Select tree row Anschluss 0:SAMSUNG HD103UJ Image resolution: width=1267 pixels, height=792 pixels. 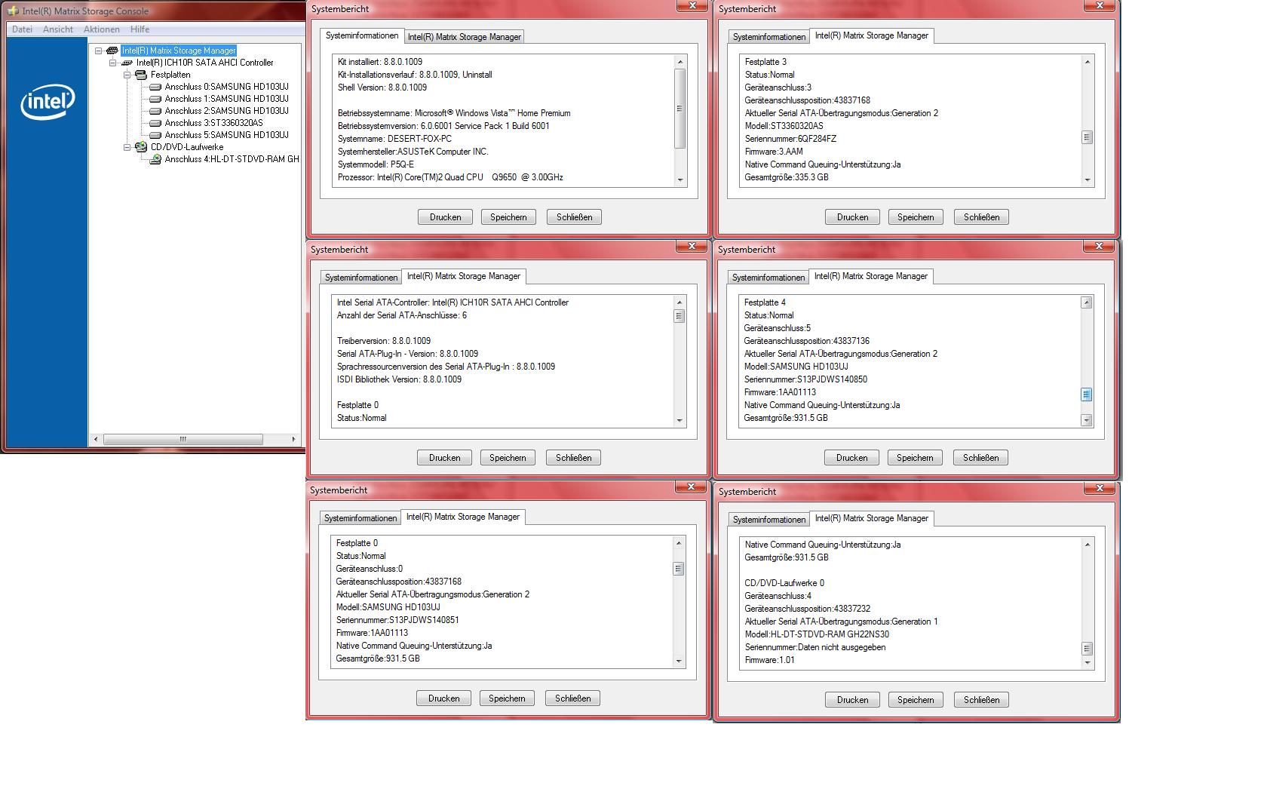pyautogui.click(x=226, y=87)
